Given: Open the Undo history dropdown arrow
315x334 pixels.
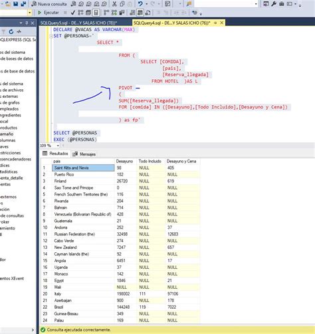Looking at the screenshot, I should (146, 4).
